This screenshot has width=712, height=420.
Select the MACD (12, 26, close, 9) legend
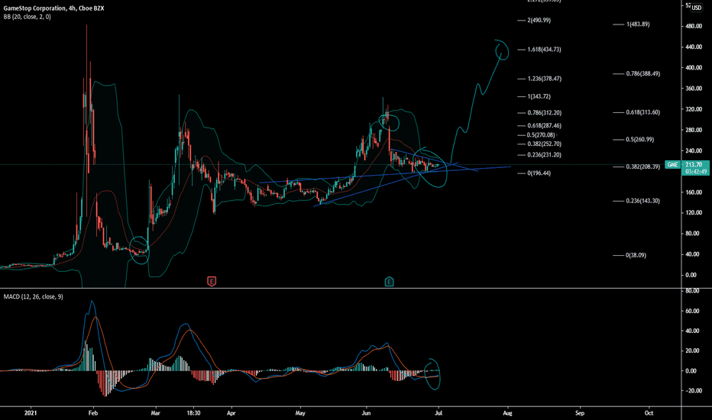(x=33, y=296)
